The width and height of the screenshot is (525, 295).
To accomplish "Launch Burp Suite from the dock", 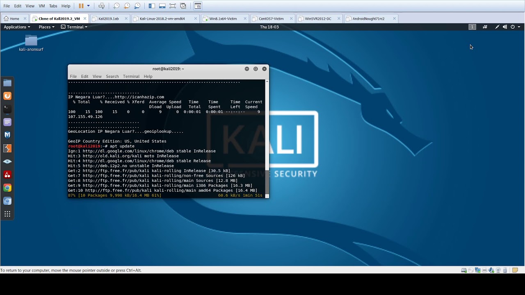I will click(7, 148).
